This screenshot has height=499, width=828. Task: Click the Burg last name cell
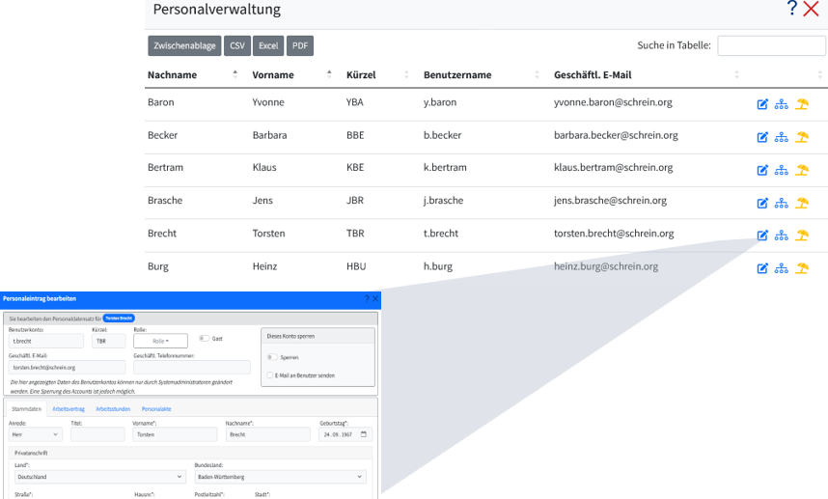(x=158, y=266)
